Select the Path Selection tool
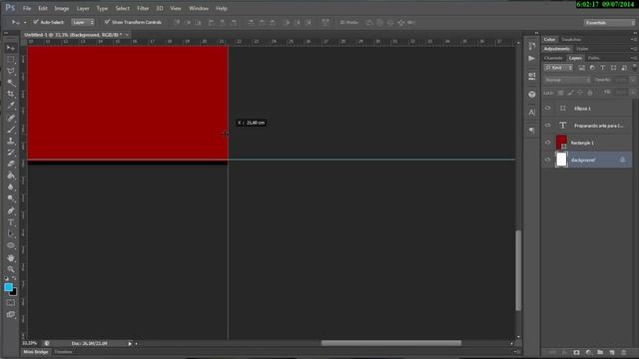 point(11,233)
